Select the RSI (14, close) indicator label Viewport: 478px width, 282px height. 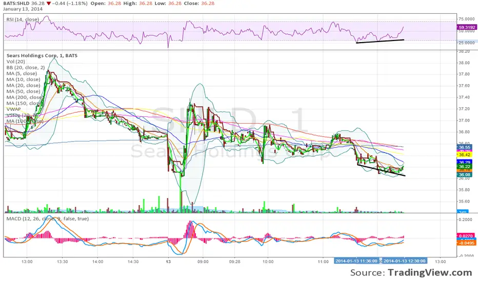coord(23,19)
